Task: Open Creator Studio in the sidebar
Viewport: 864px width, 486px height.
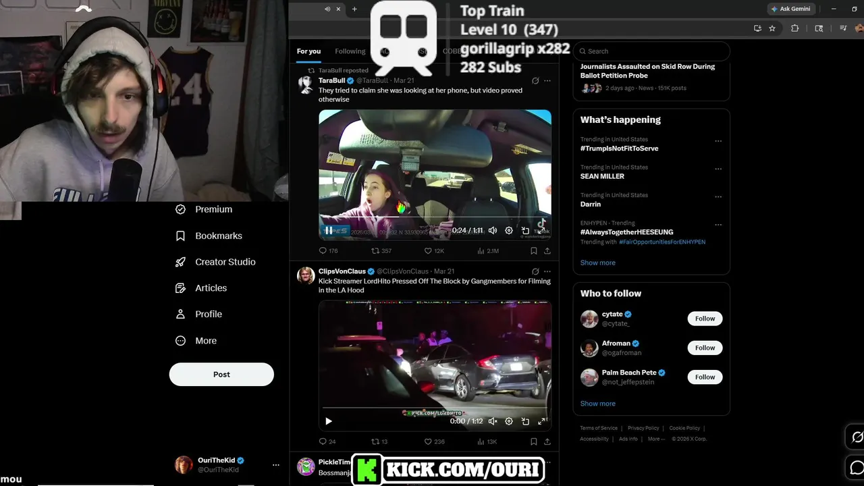Action: 215,262
